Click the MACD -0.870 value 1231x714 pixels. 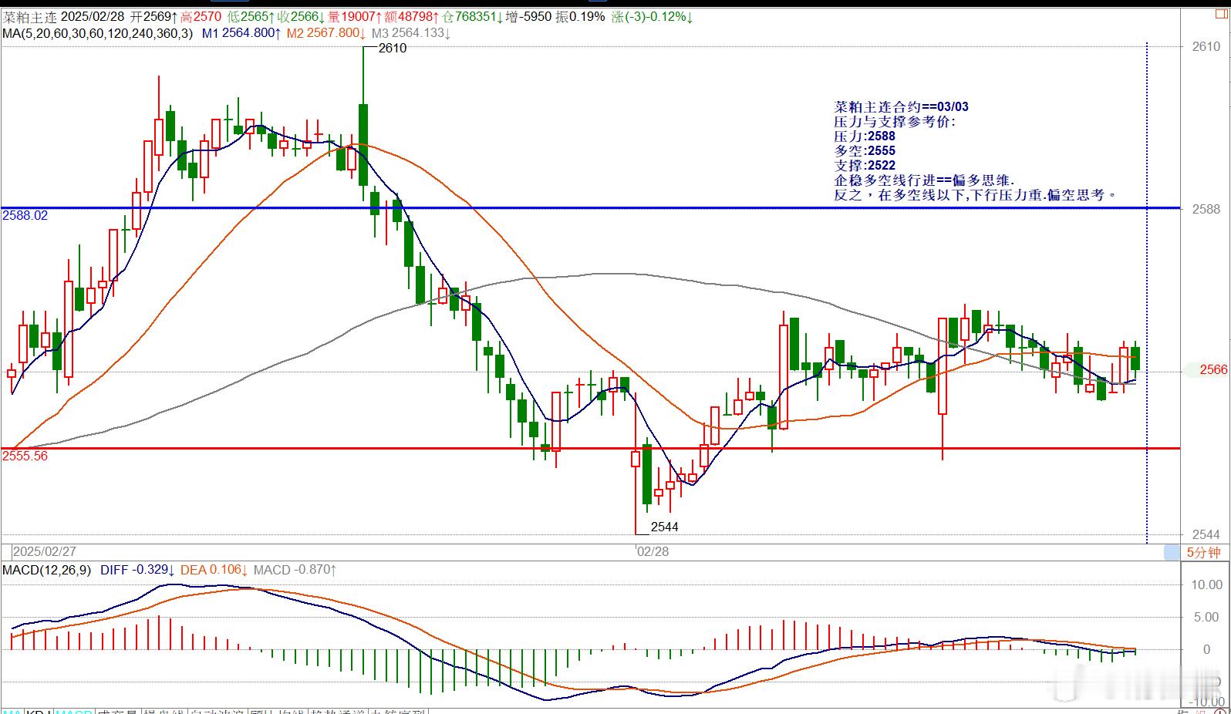pyautogui.click(x=295, y=570)
